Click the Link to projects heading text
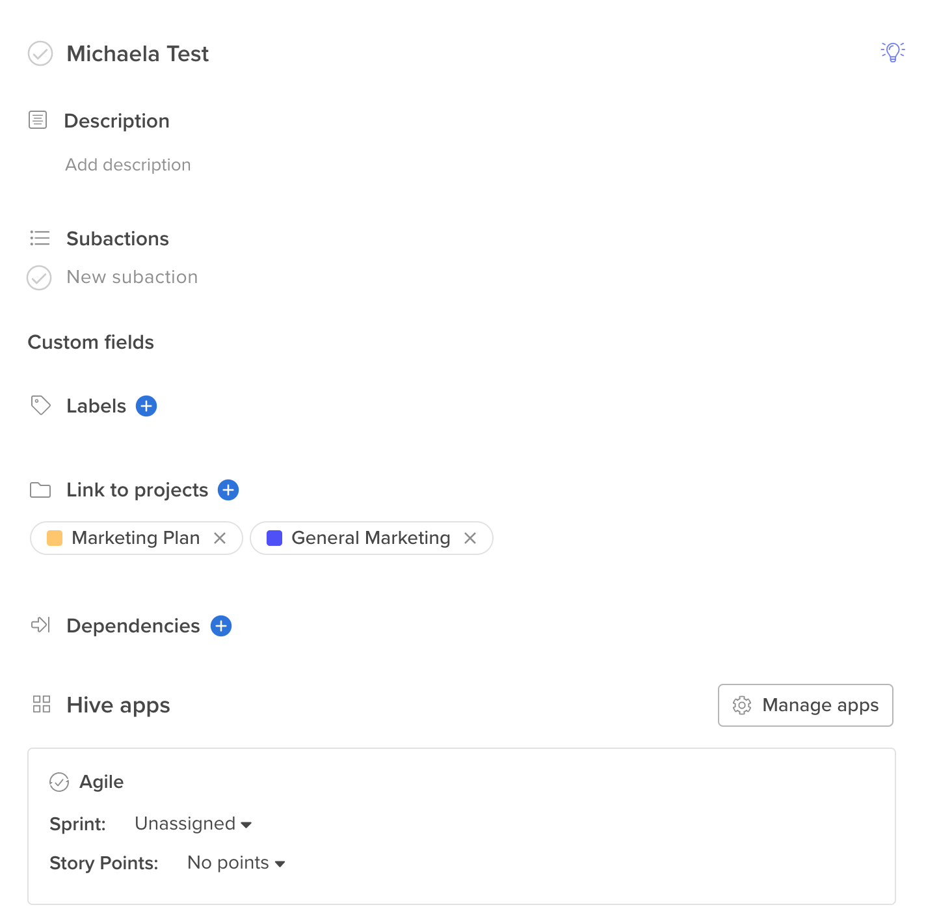939x920 pixels. 137,490
